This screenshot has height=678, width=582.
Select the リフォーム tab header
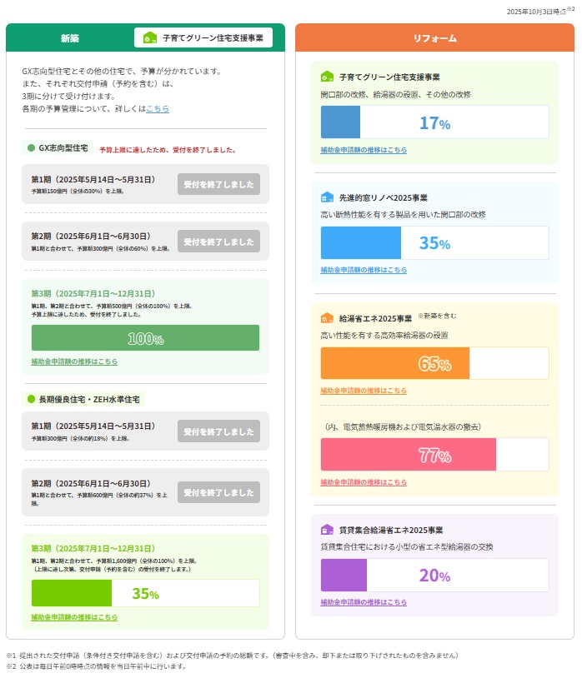[x=434, y=38]
